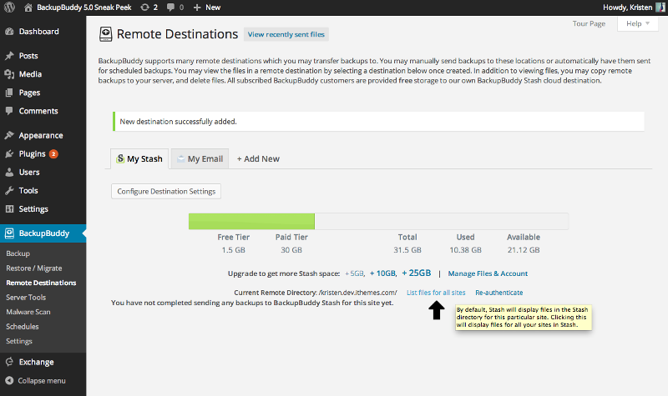Click the Pages icon in sidebar
This screenshot has height=396, width=668.
point(9,93)
